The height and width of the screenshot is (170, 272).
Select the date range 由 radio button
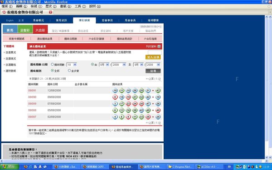[92, 64]
